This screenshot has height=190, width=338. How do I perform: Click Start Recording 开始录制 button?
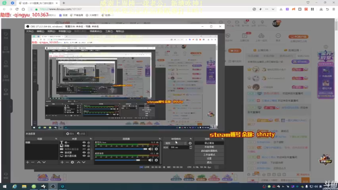click(x=209, y=147)
